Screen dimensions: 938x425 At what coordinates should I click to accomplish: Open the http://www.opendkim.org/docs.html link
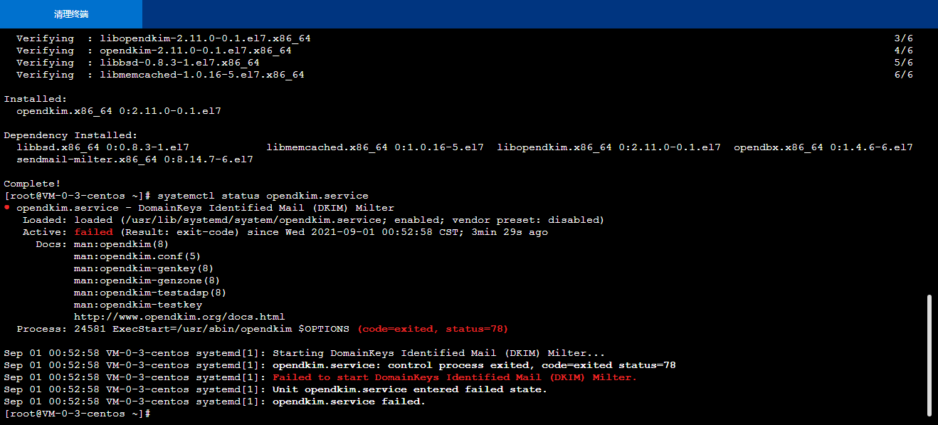click(179, 317)
